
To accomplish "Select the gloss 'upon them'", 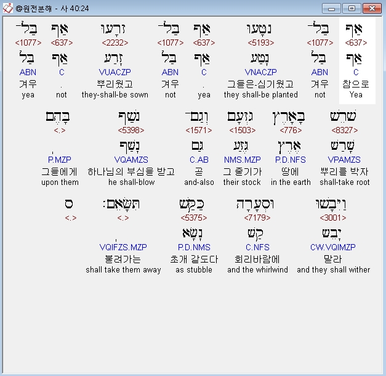I will [60, 182].
